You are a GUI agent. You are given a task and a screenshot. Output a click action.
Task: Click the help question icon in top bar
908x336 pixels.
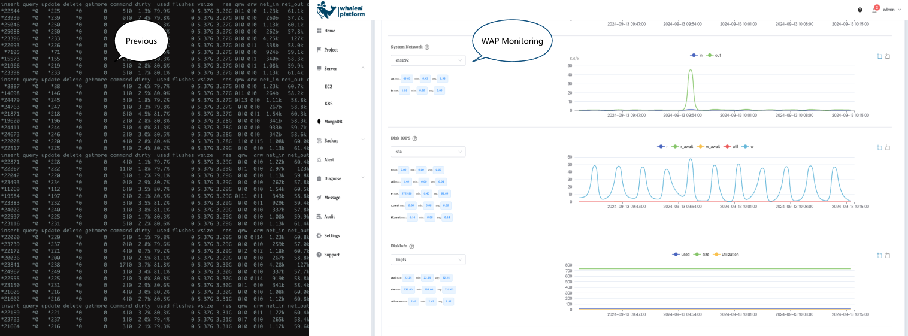point(860,10)
